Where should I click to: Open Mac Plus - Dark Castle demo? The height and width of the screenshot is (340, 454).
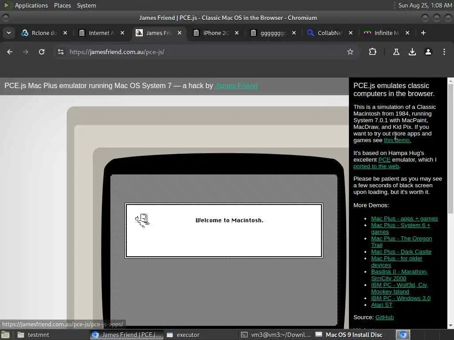click(401, 252)
